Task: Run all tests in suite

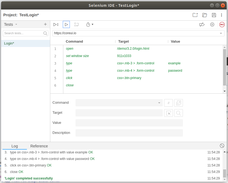Action: [56, 24]
